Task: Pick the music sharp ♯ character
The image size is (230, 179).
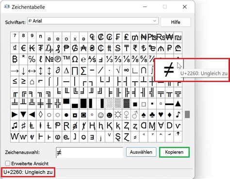Action: tap(23, 126)
